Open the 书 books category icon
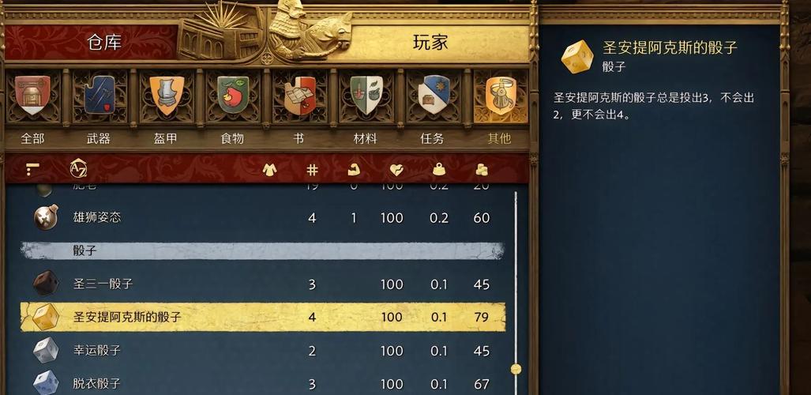 coord(300,96)
